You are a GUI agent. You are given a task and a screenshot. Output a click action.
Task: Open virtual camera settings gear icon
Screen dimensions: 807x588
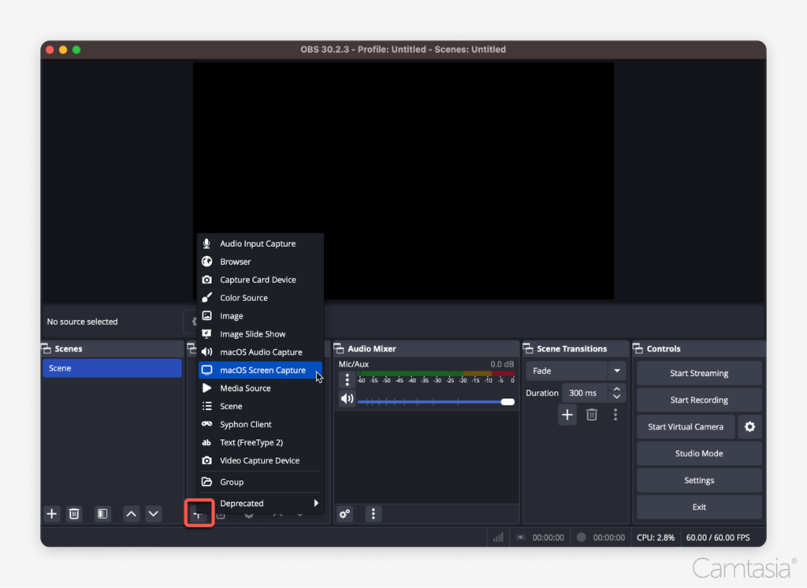749,426
